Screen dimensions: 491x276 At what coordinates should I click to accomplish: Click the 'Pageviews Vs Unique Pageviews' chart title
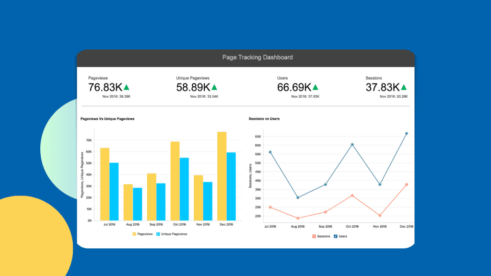pos(107,119)
